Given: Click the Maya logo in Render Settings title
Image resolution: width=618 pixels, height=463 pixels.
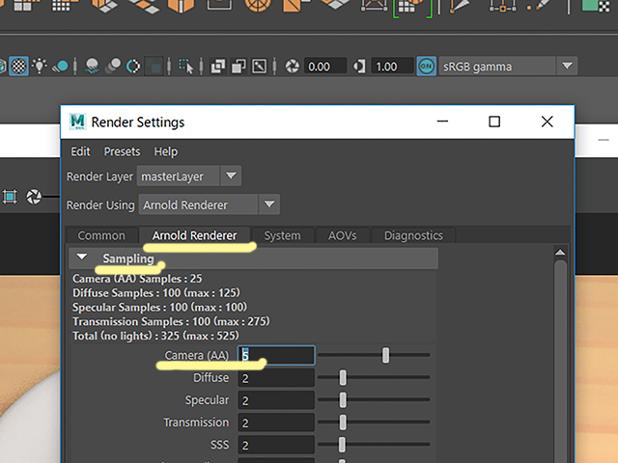Looking at the screenshot, I should tap(77, 122).
